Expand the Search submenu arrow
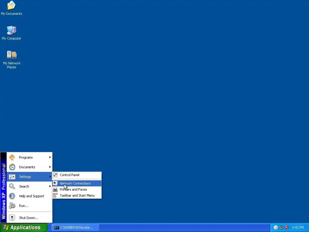This screenshot has width=309, height=232. [50, 186]
